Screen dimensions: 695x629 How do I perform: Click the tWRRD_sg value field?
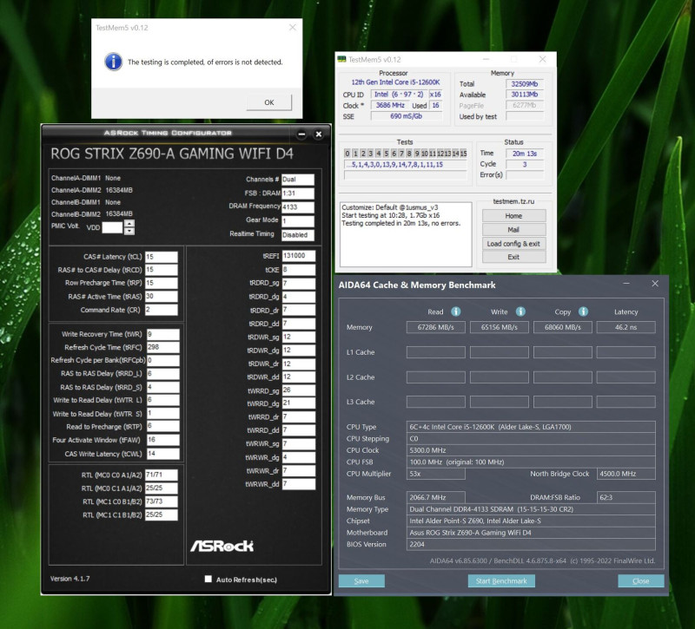(x=299, y=390)
